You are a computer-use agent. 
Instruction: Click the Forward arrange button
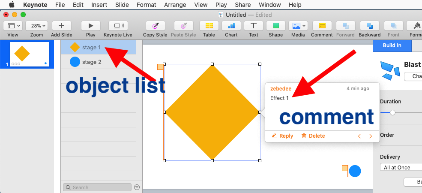346,26
